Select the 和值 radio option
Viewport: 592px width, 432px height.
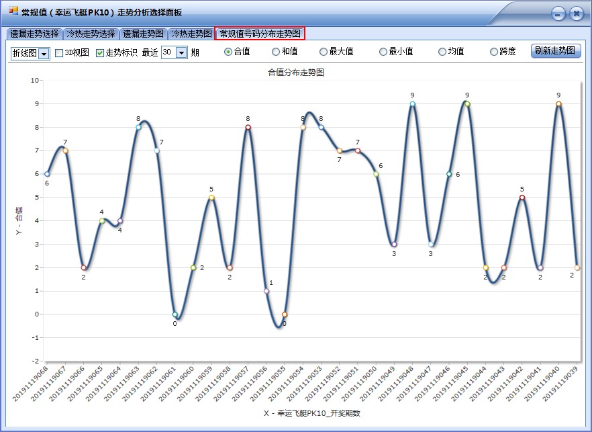[276, 52]
